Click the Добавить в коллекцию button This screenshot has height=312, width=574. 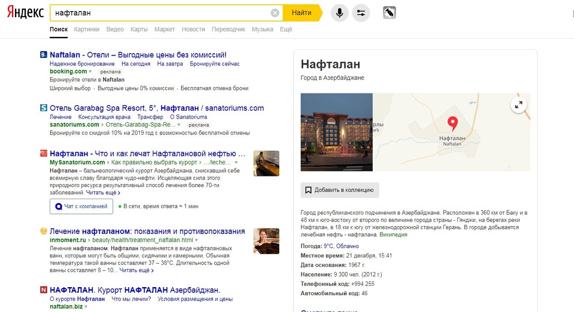[x=340, y=190]
